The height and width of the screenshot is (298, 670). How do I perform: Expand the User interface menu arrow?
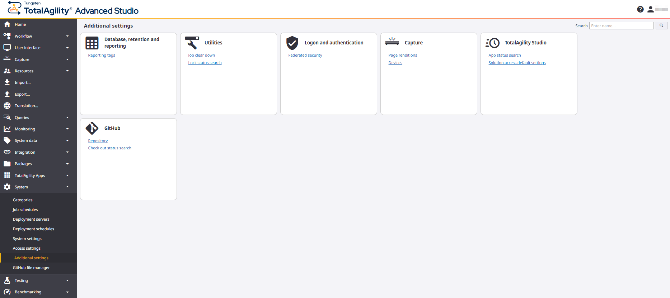67,48
